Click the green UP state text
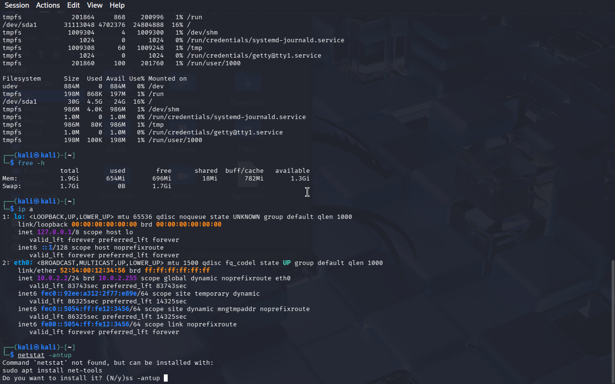 [286, 263]
